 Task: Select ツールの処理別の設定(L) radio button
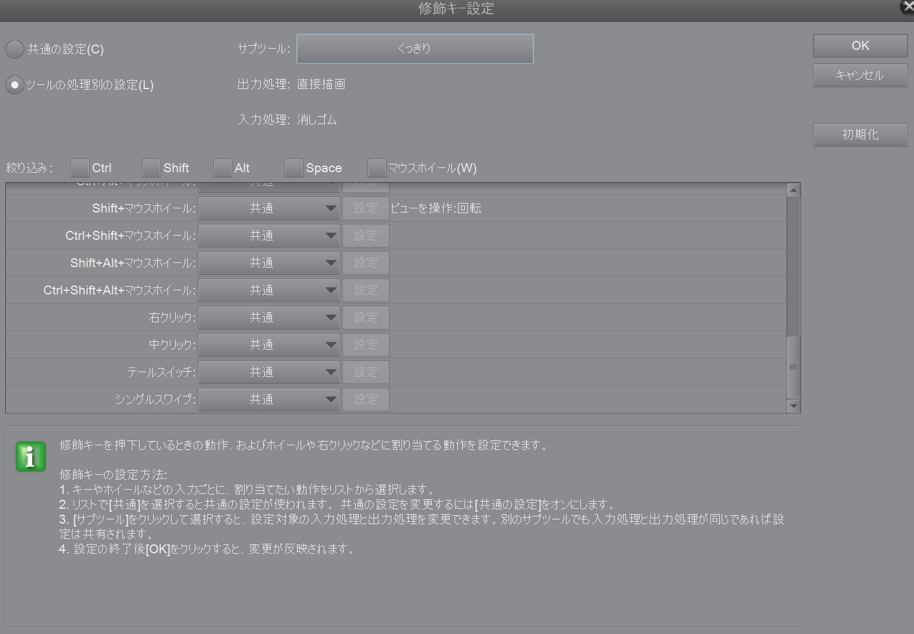tap(15, 85)
